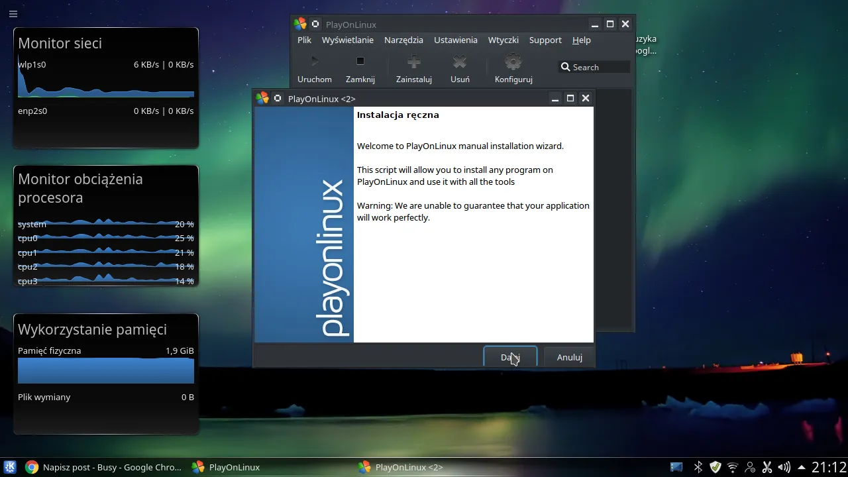This screenshot has width=848, height=477.
Task: Click the Pamięć fizyczna usage bar
Action: tap(106, 370)
